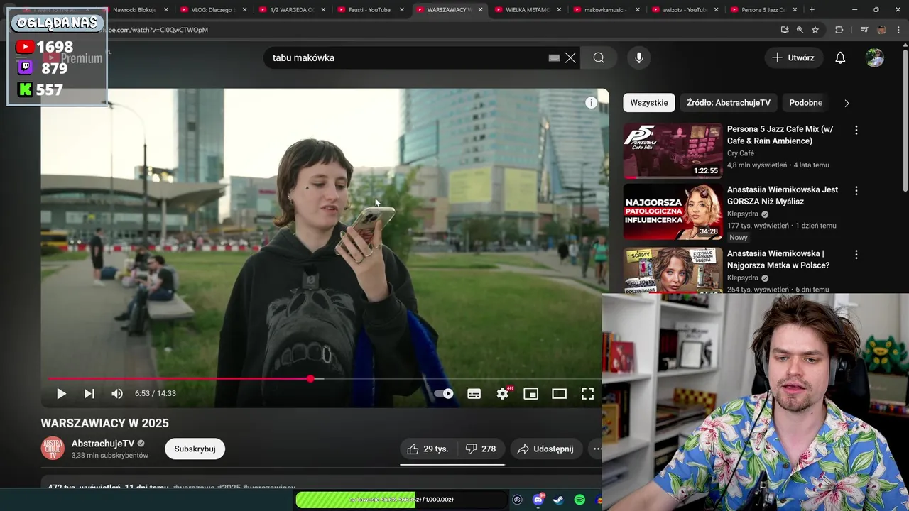Viewport: 909px width, 511px height.
Task: Open the Persona 5 Jazz Cafe Mix thumbnail
Action: click(x=673, y=151)
